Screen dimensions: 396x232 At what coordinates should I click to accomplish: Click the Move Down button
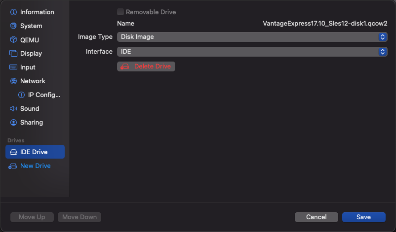tap(79, 217)
